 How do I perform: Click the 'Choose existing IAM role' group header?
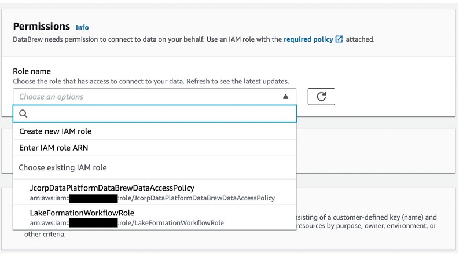click(x=63, y=167)
